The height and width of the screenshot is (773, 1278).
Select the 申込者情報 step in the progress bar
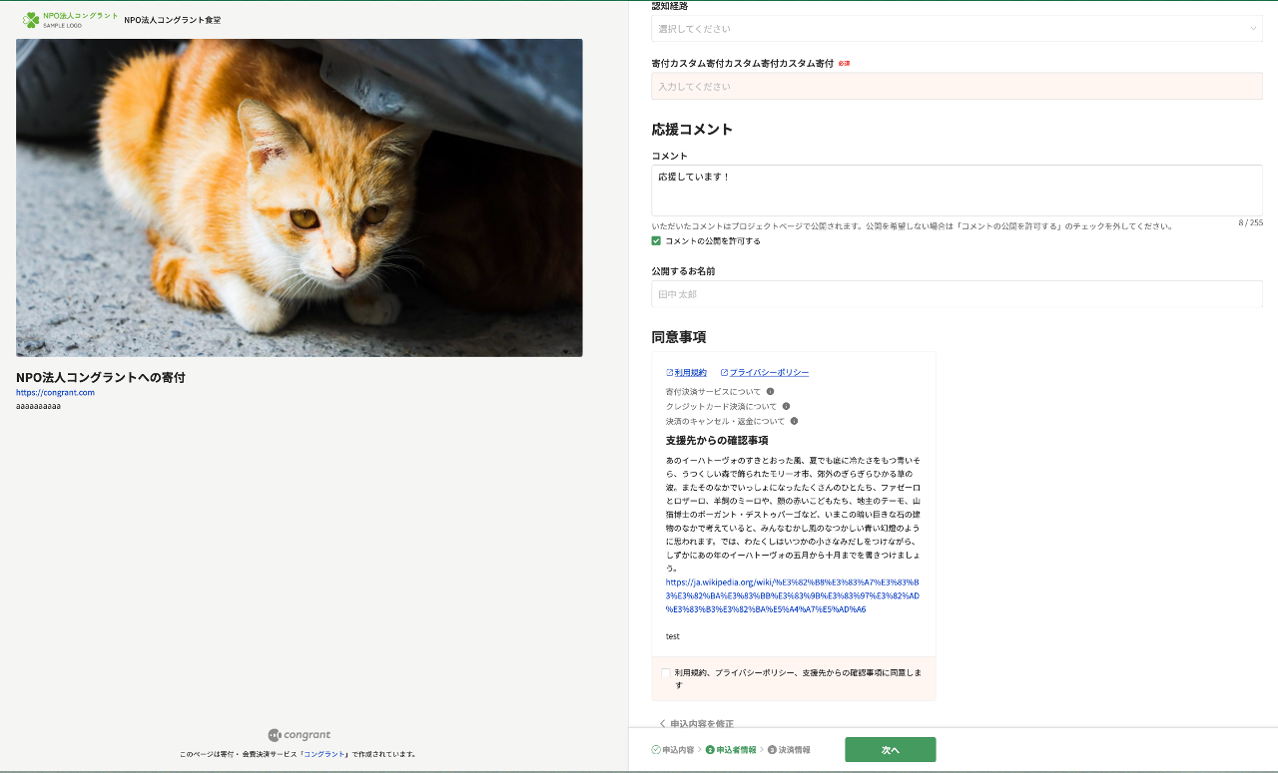[731, 749]
